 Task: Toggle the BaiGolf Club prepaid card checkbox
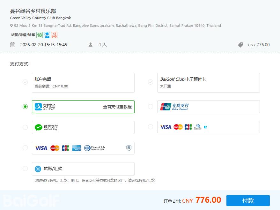(x=151, y=82)
